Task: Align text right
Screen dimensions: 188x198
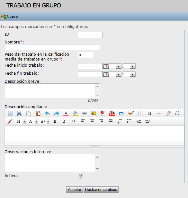Action: [x=101, y=121]
